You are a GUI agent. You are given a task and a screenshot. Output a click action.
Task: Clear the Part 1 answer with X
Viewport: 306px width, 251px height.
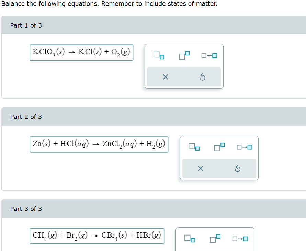coord(165,77)
